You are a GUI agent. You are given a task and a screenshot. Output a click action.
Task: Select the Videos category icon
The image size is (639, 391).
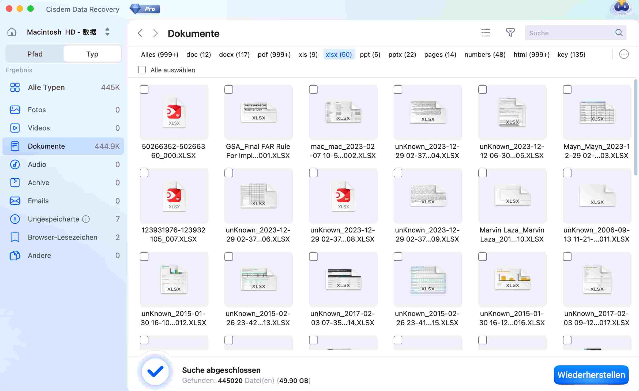pyautogui.click(x=15, y=128)
